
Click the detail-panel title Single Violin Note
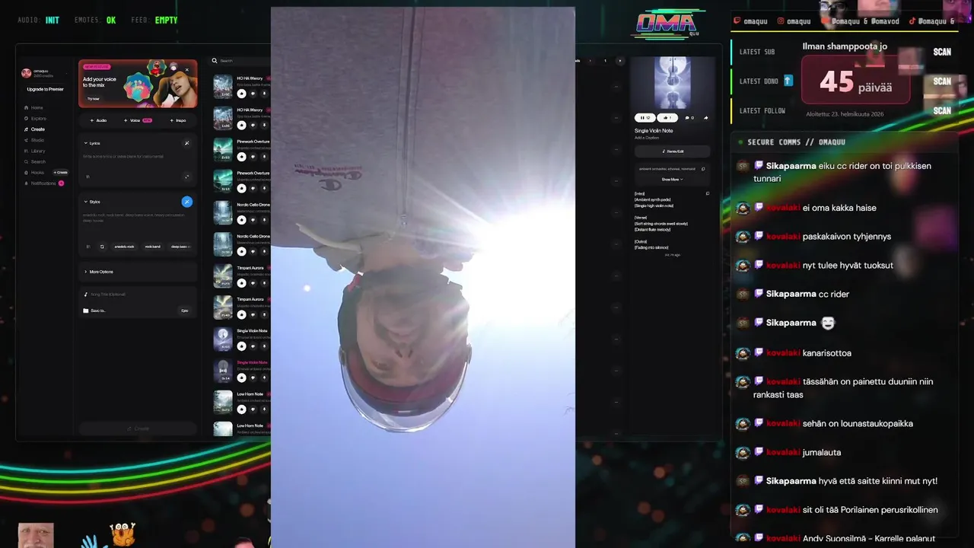coord(654,131)
